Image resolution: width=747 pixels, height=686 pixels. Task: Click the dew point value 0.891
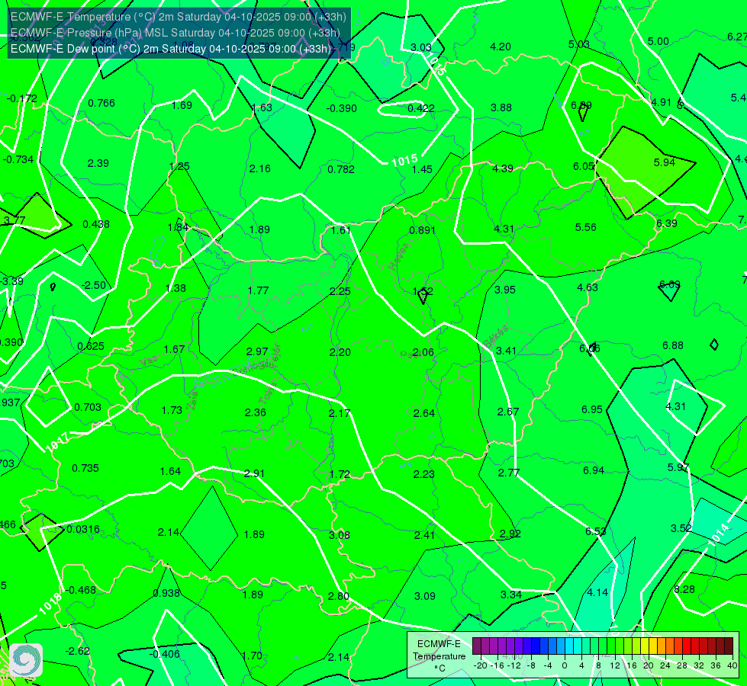(423, 230)
